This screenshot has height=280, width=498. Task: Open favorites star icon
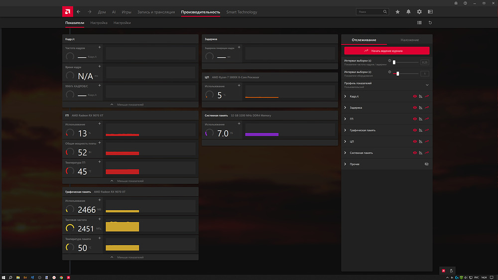point(397,12)
